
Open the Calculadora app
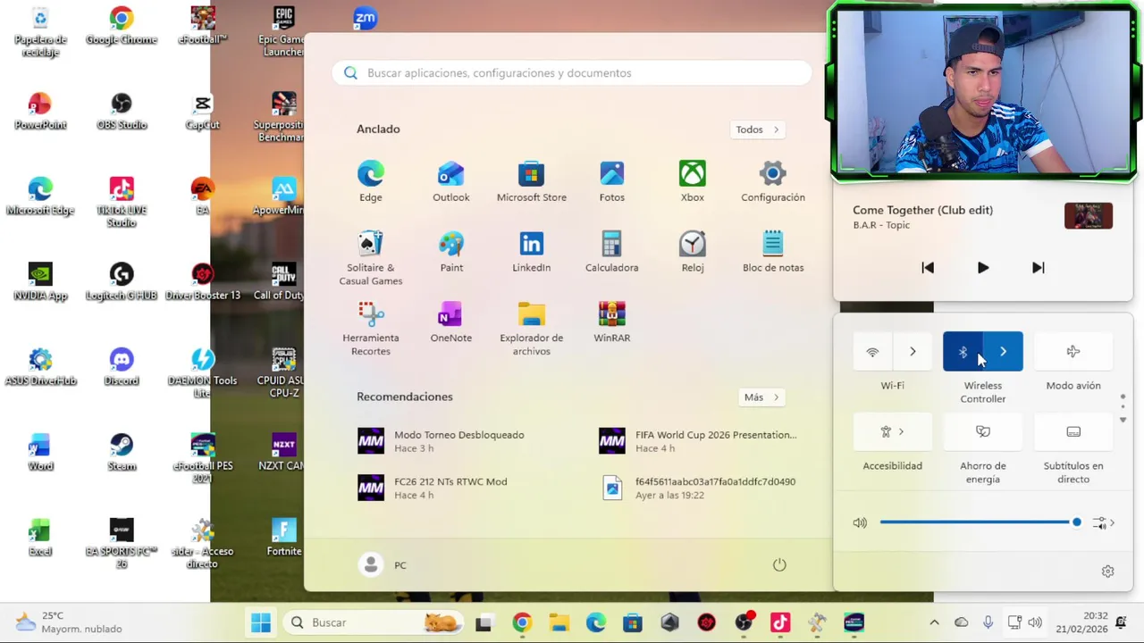click(x=612, y=252)
